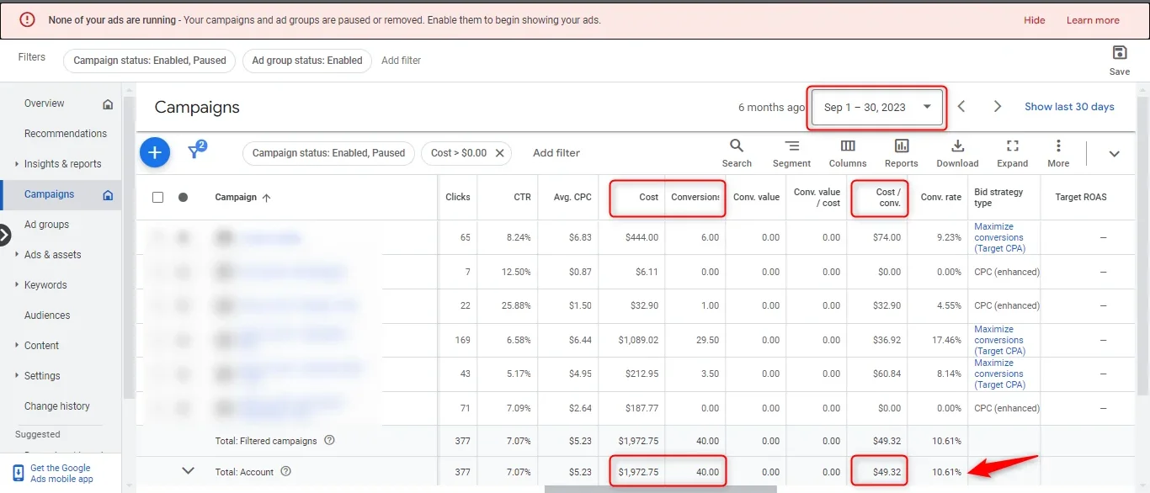1150x493 pixels.
Task: Sort by Clicks column
Action: pos(458,198)
